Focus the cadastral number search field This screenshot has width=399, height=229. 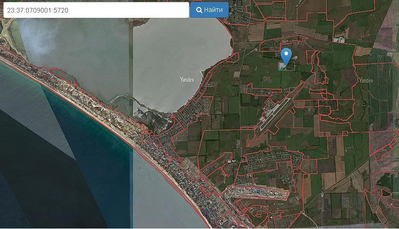[96, 10]
